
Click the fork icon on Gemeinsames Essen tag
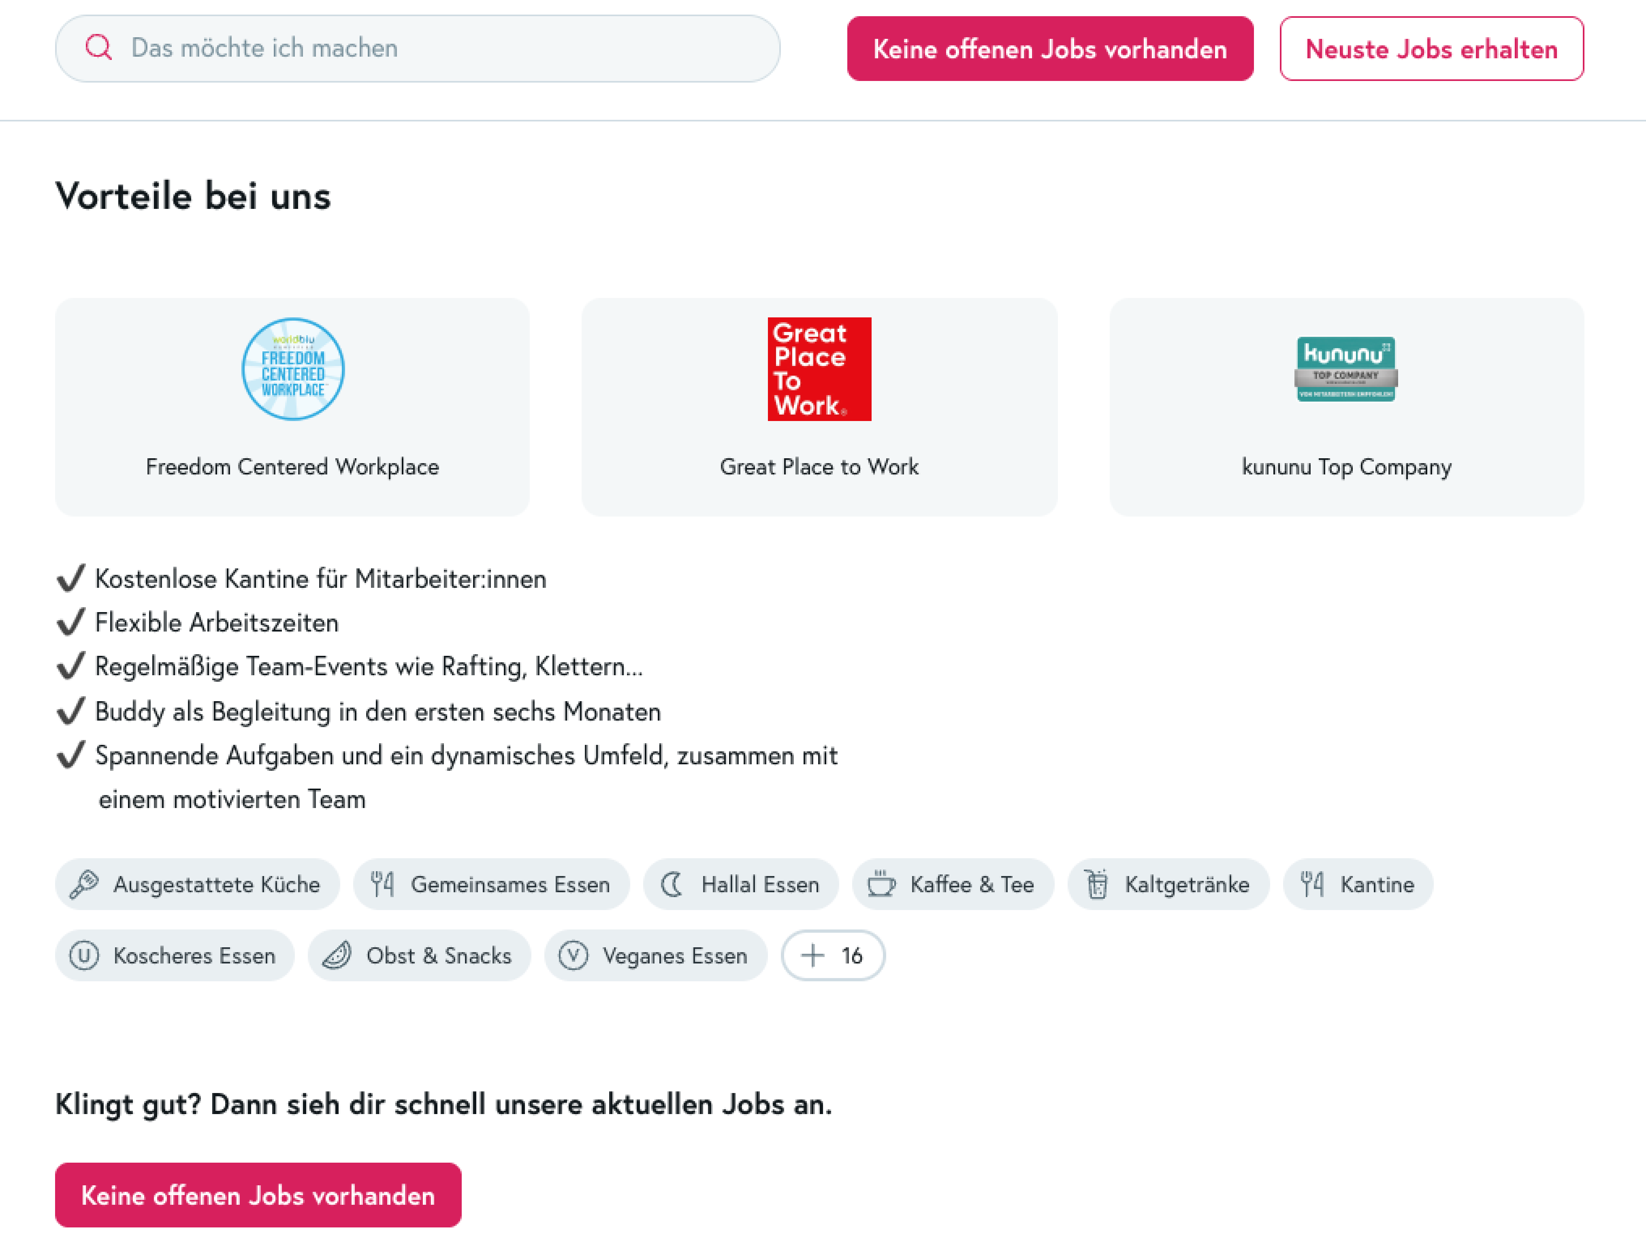(384, 884)
